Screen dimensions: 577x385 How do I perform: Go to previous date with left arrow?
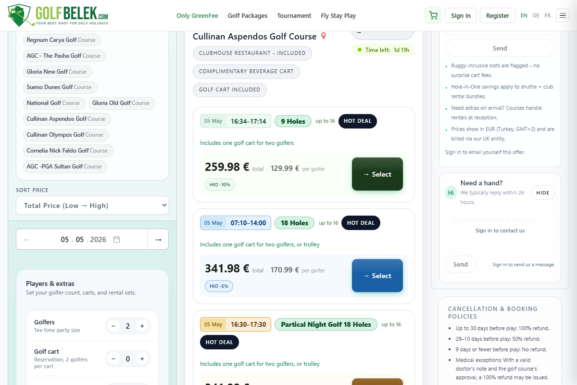point(27,239)
